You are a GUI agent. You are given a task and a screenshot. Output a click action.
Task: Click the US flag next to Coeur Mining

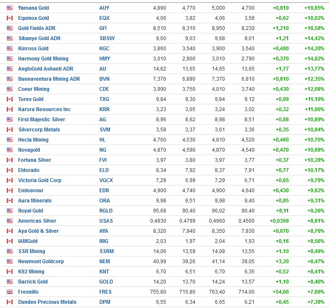(x=10, y=89)
